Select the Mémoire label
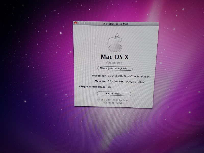 100,81
